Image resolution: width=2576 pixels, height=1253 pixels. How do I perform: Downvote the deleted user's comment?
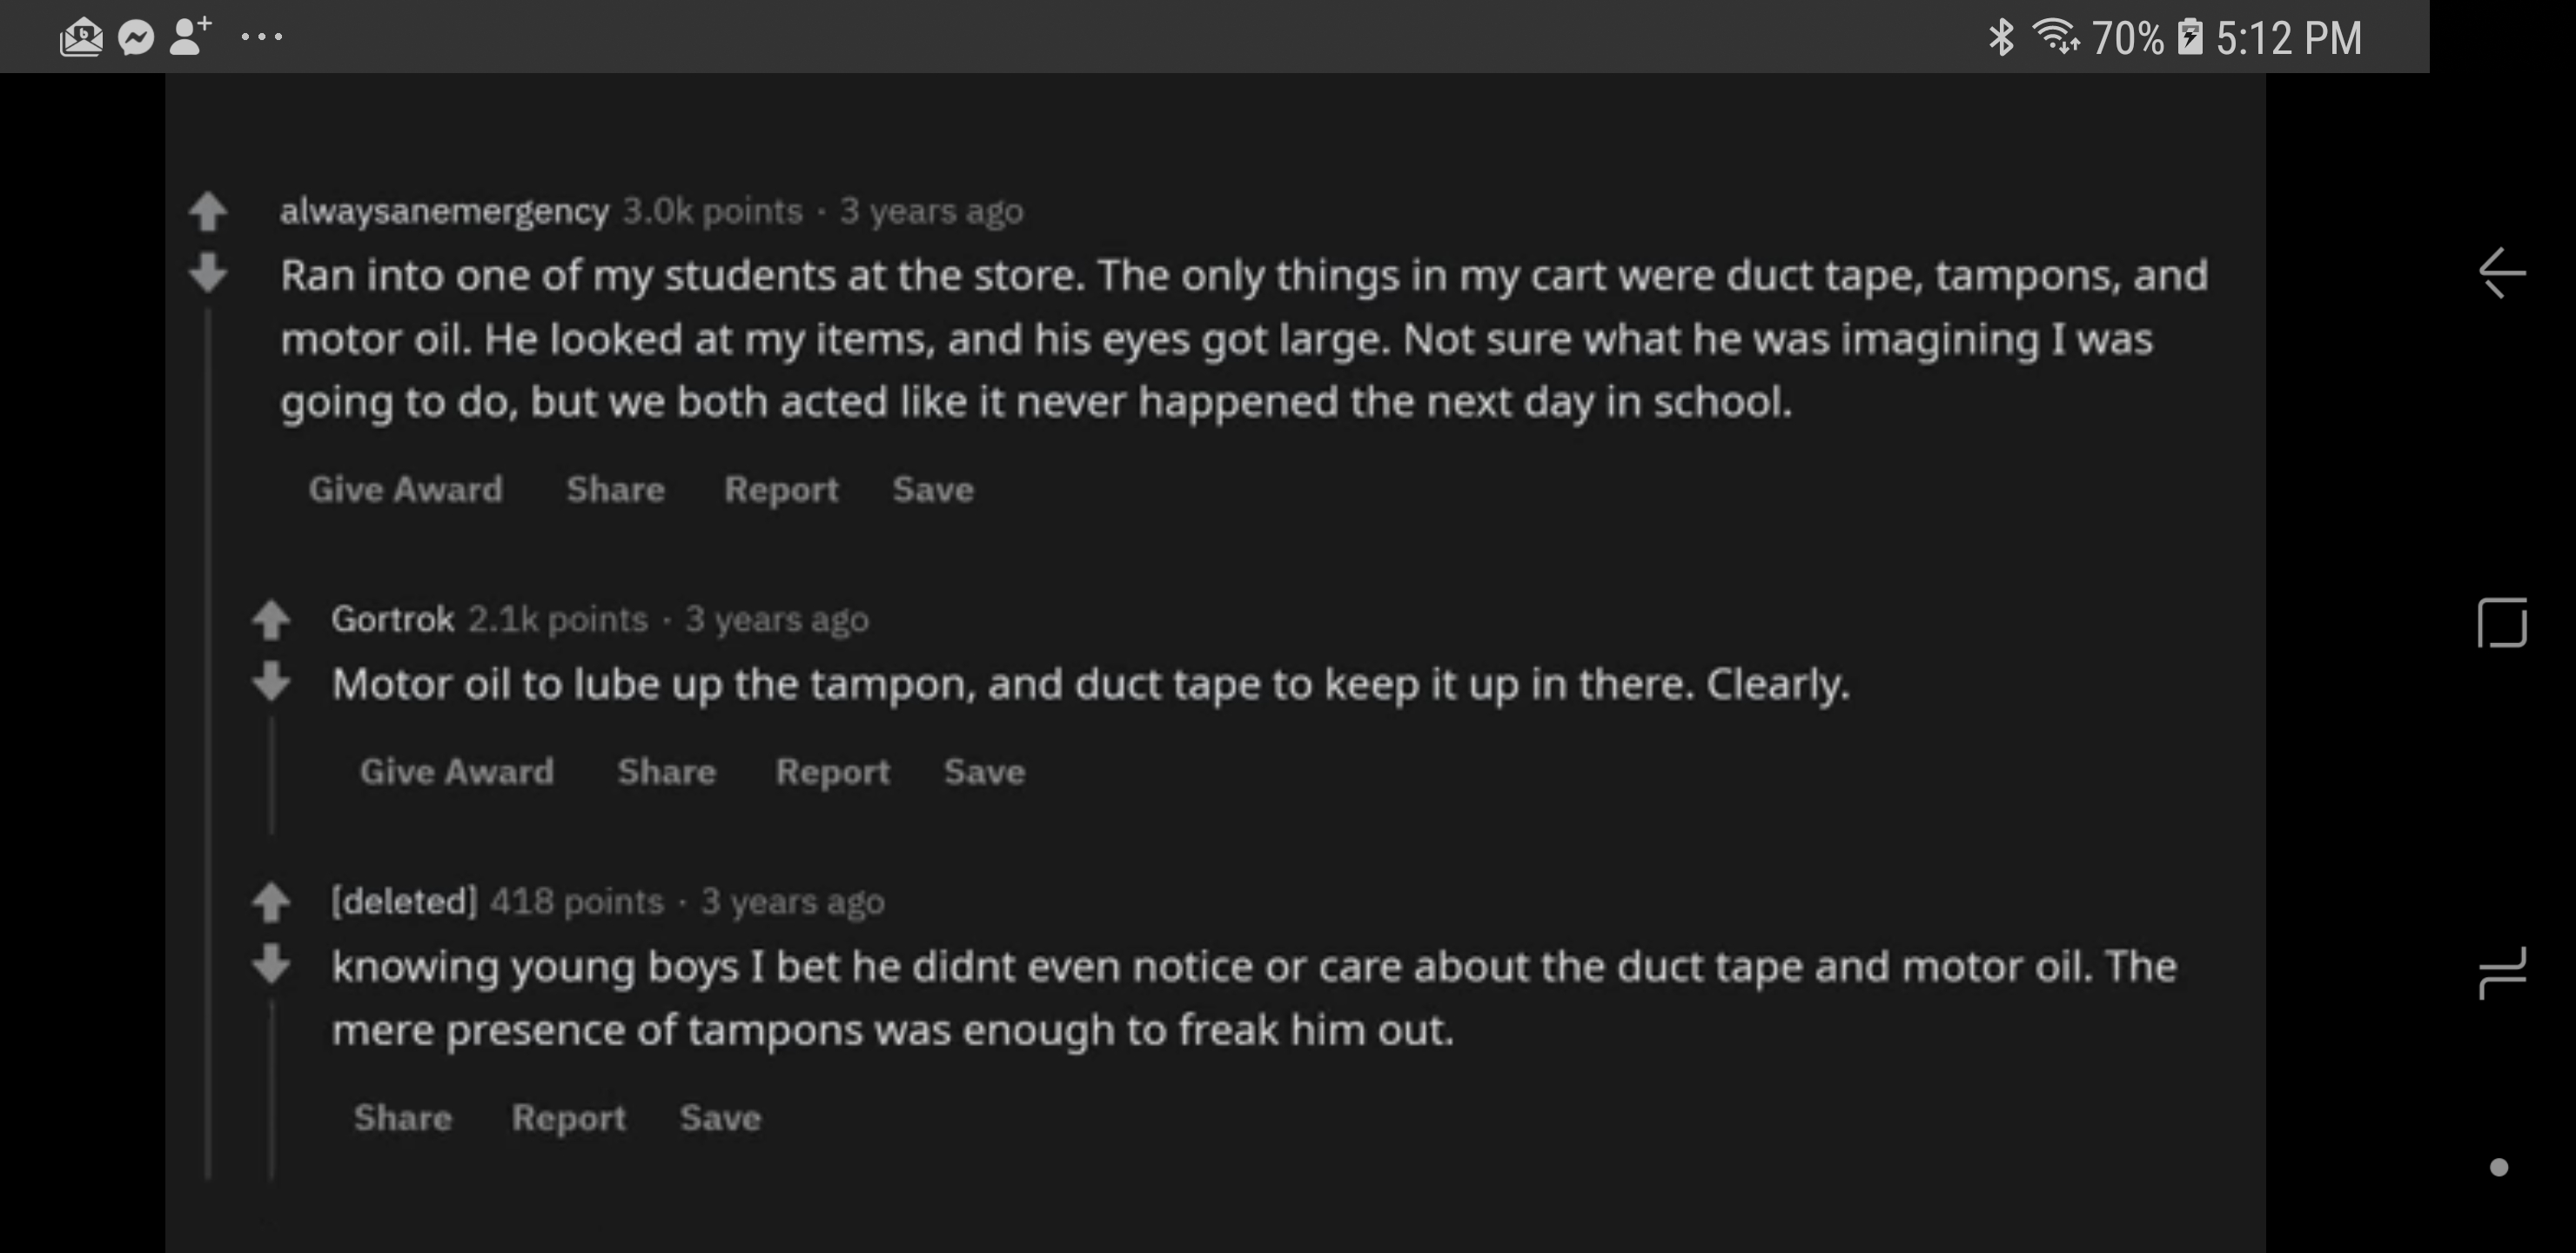pos(271,964)
